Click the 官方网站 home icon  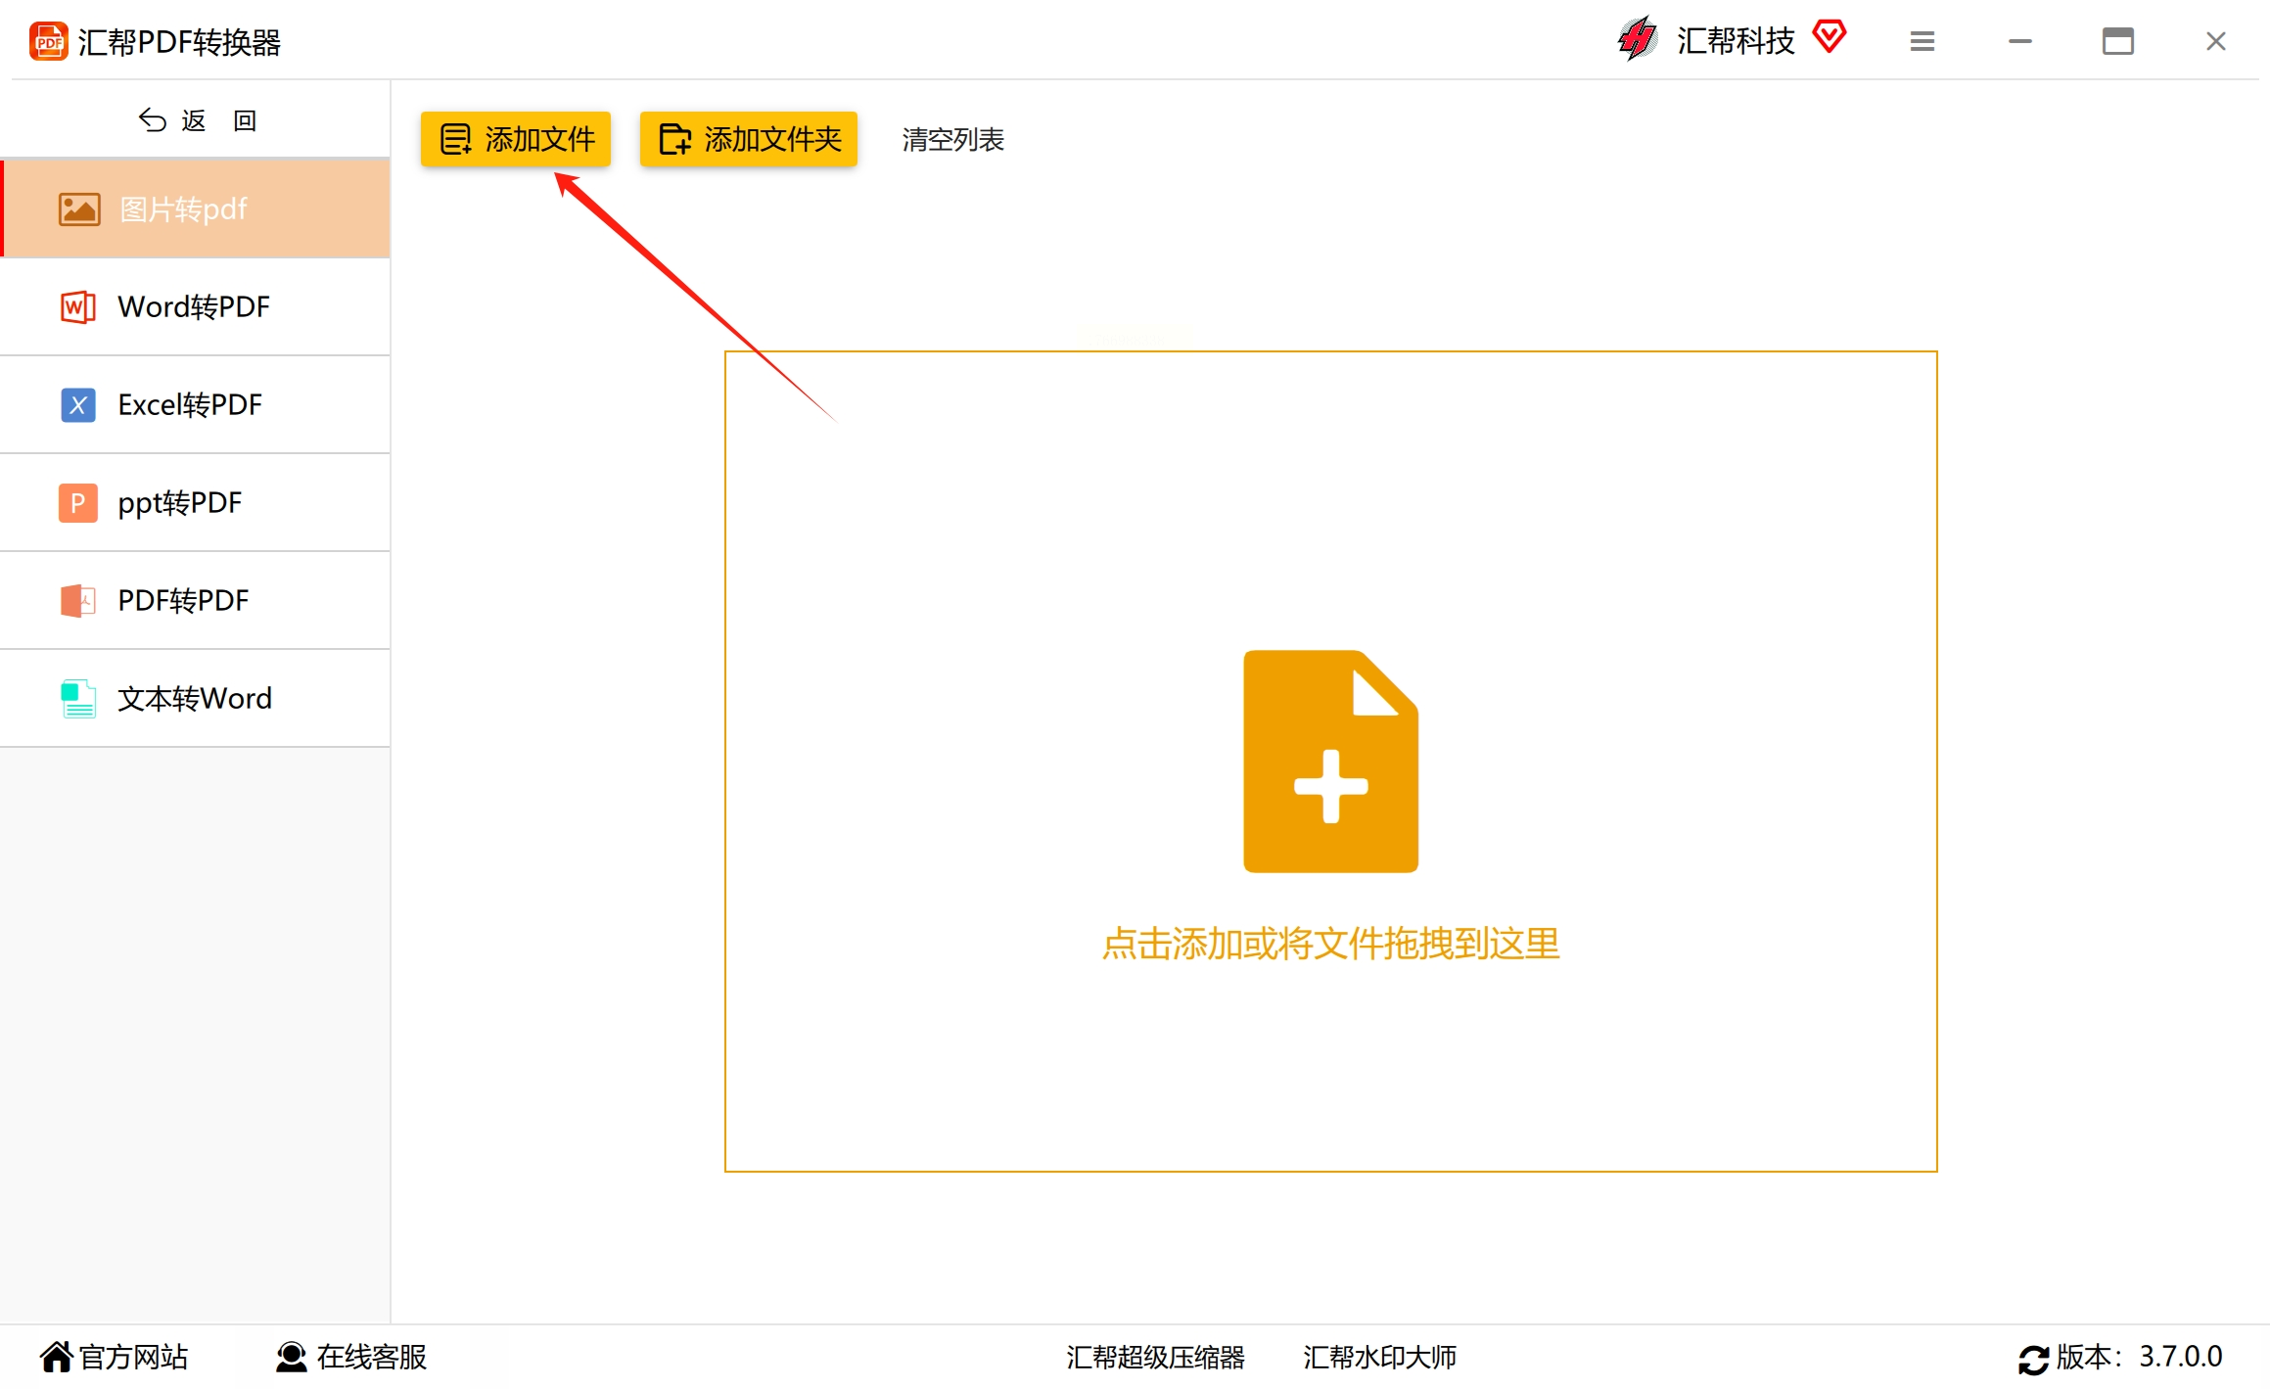point(56,1357)
